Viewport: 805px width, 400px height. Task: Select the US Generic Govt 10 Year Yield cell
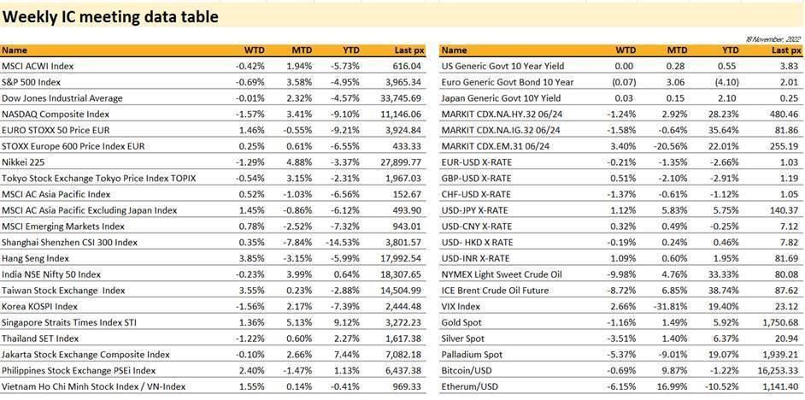[x=502, y=67]
